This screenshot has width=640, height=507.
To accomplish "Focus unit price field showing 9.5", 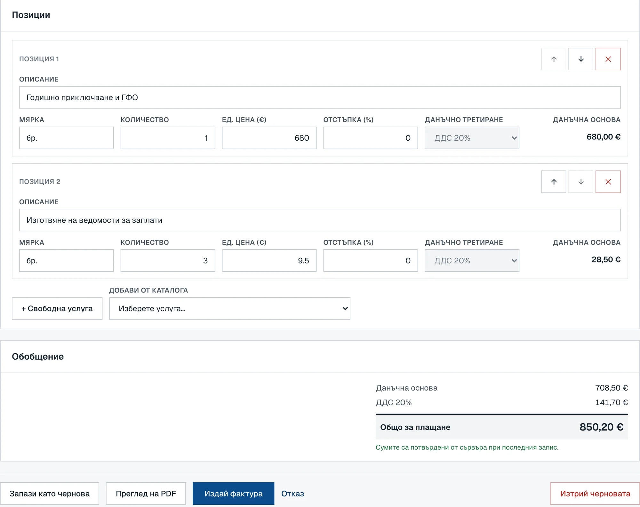I will (269, 261).
